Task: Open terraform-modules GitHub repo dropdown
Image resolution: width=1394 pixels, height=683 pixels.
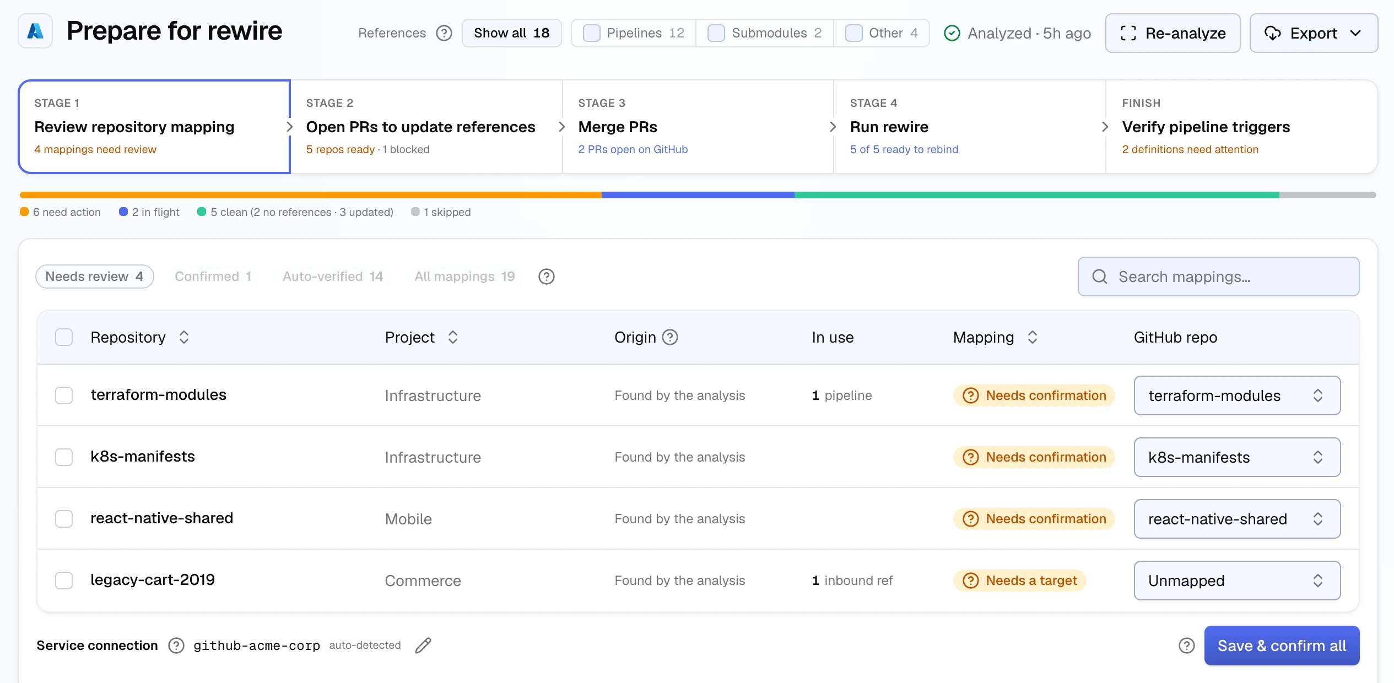Action: [1237, 395]
